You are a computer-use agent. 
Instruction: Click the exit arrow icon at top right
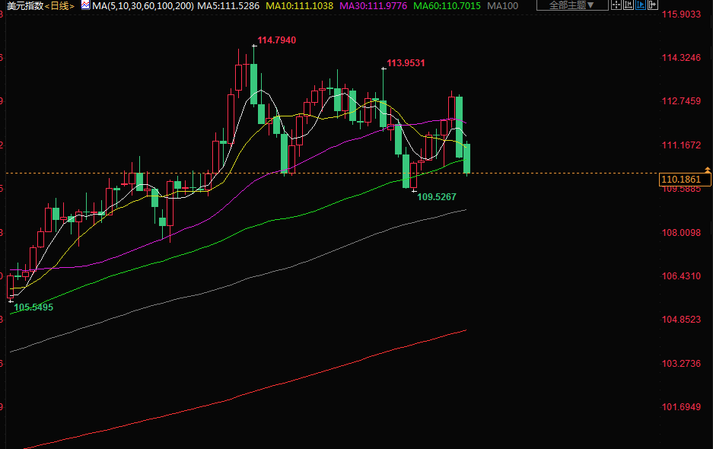coord(652,5)
